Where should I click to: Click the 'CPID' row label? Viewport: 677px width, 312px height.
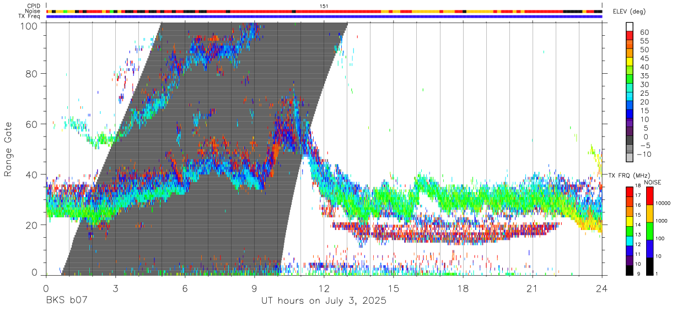(x=34, y=6)
